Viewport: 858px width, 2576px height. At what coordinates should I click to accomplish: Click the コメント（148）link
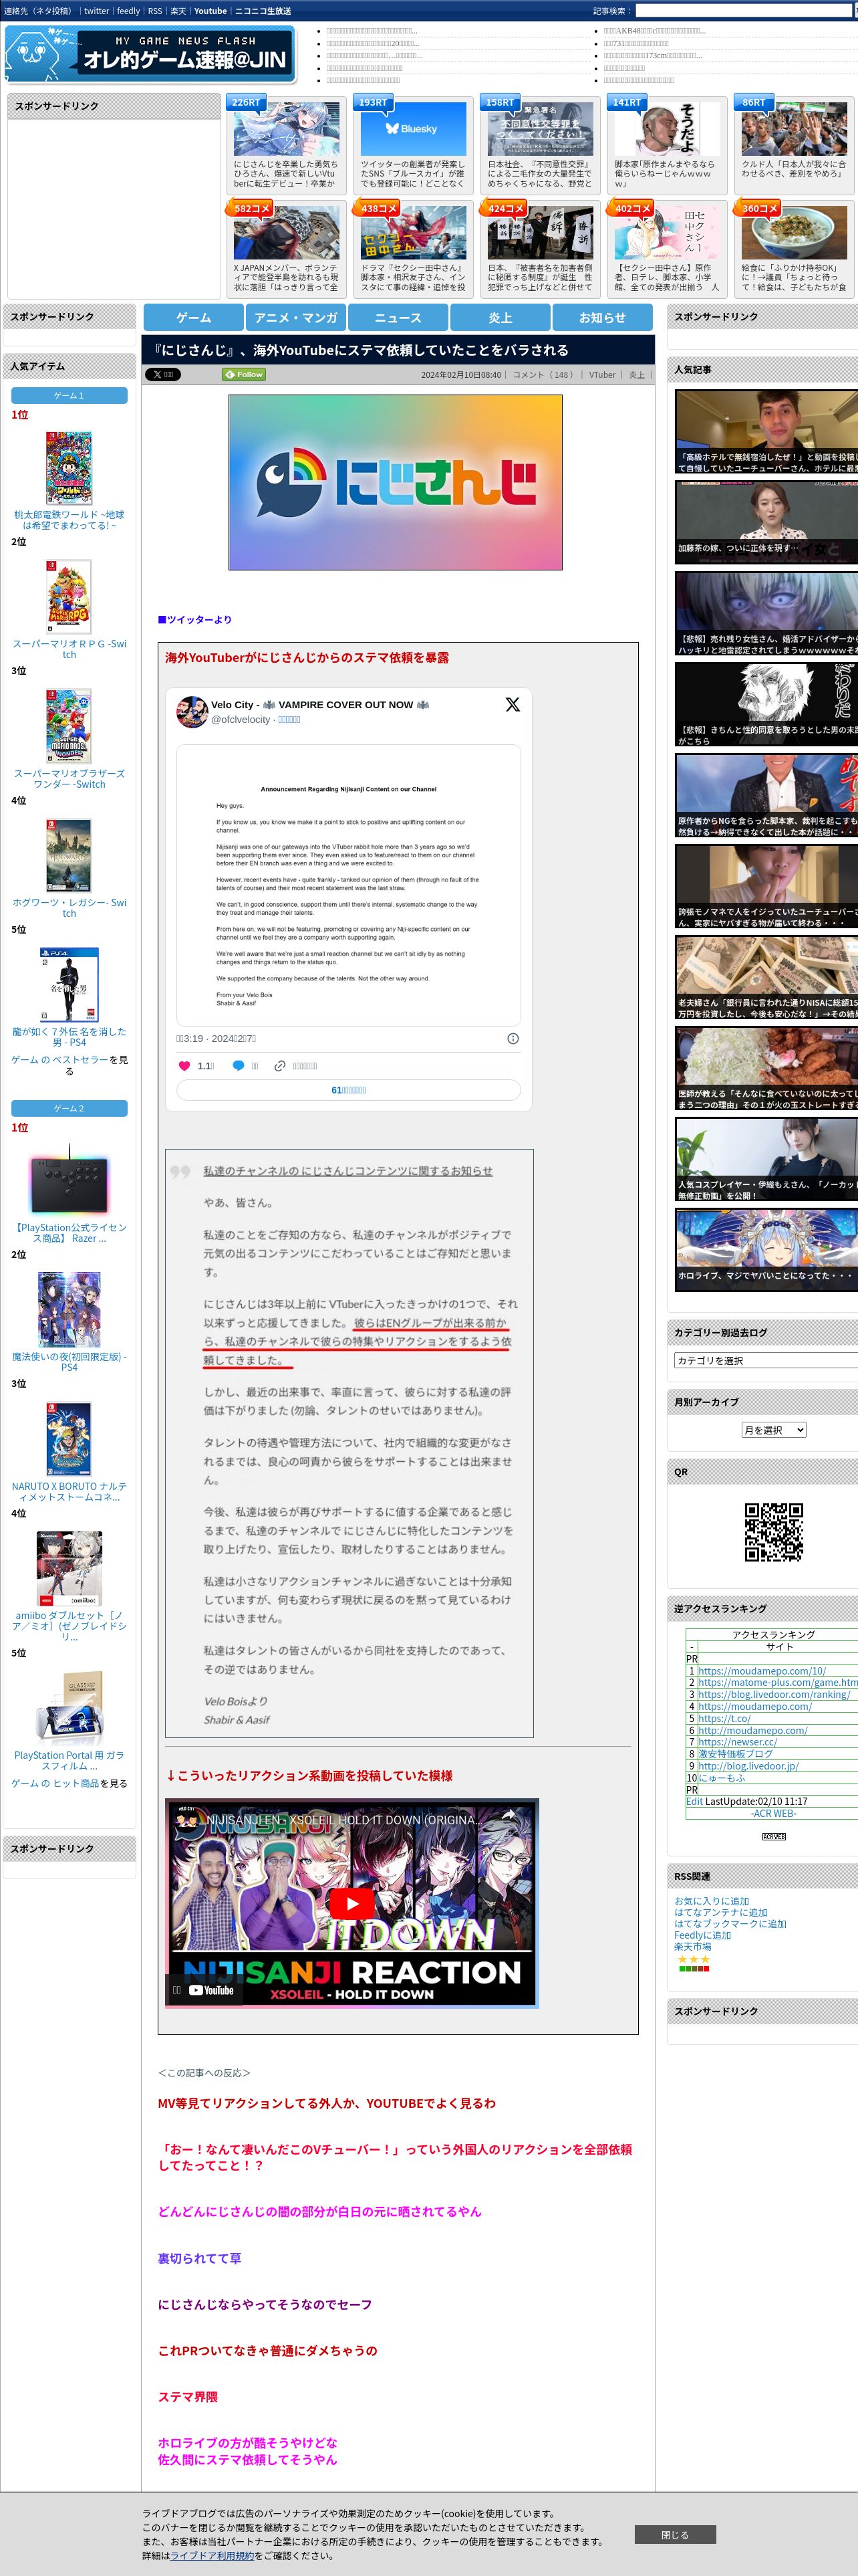click(545, 375)
